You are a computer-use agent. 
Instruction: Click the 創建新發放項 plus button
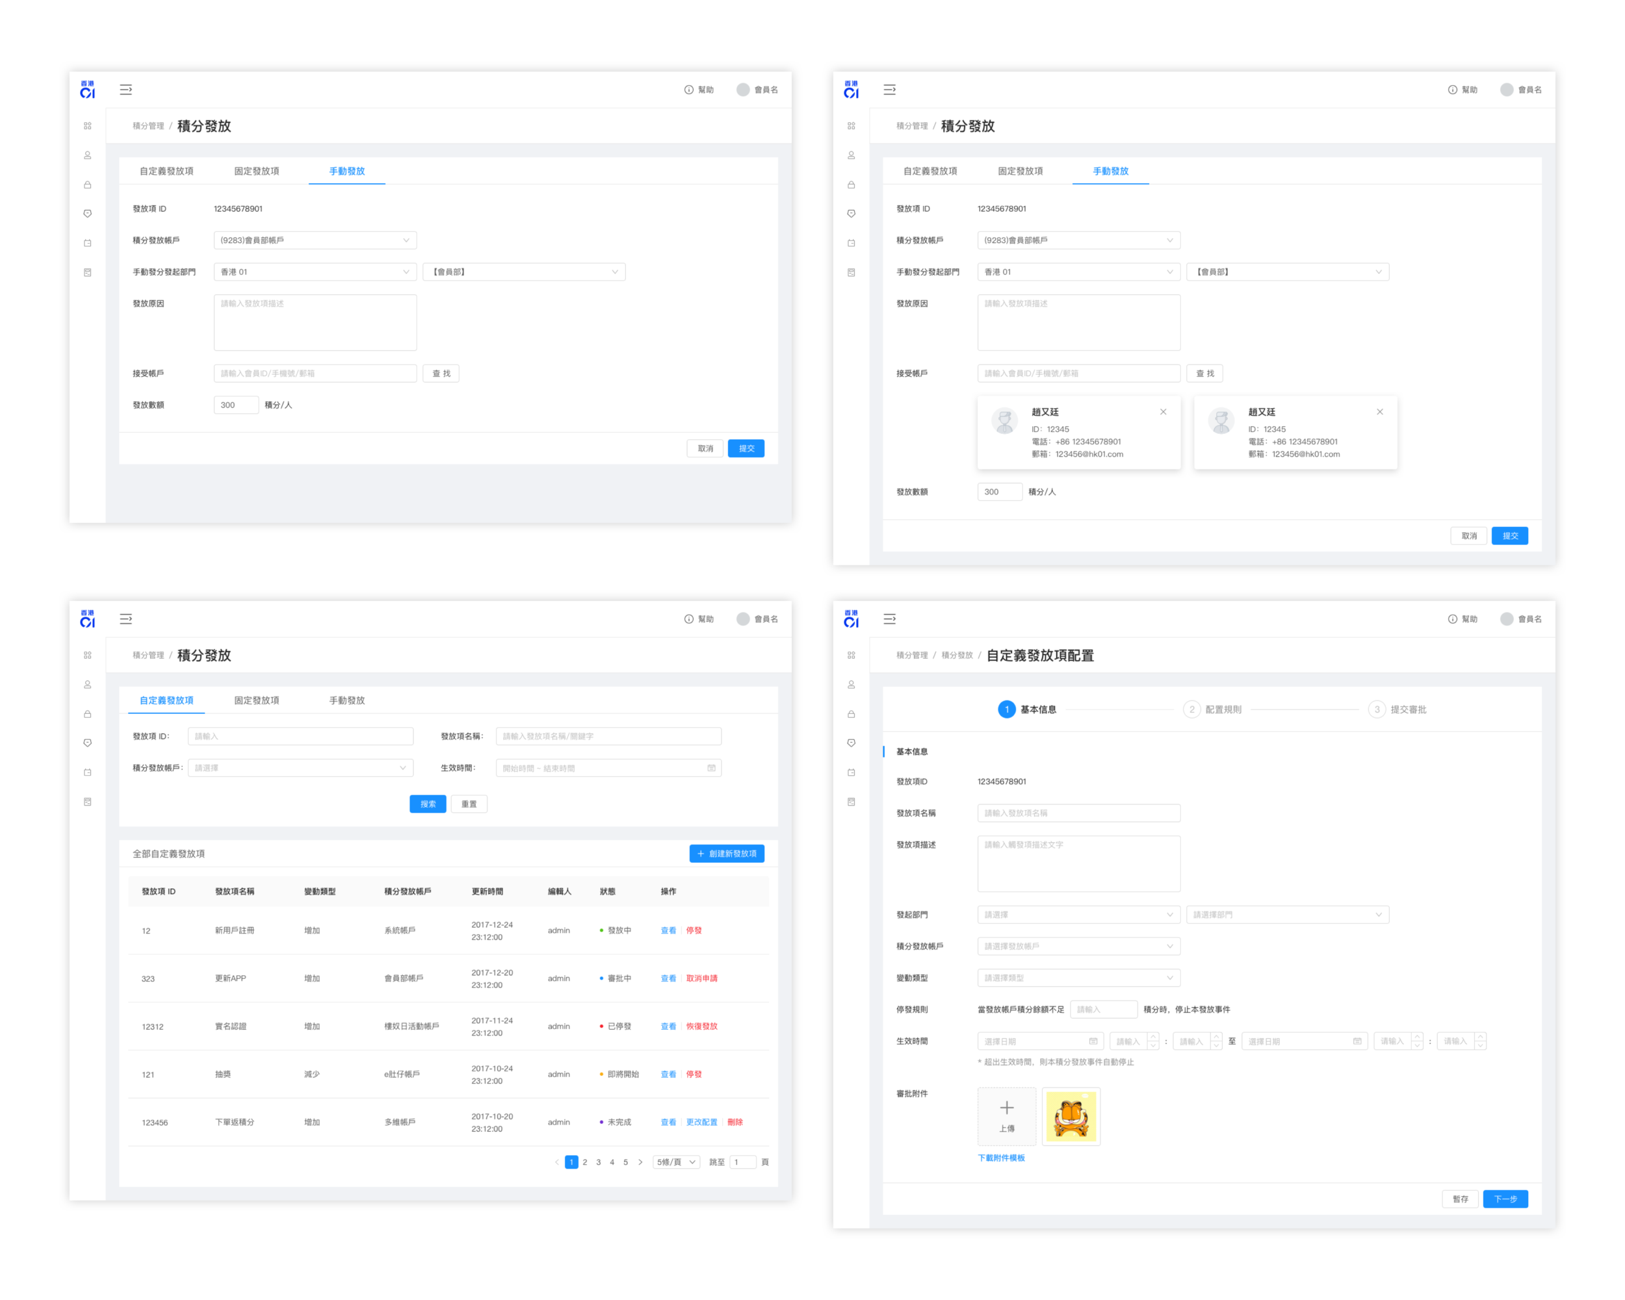(727, 854)
